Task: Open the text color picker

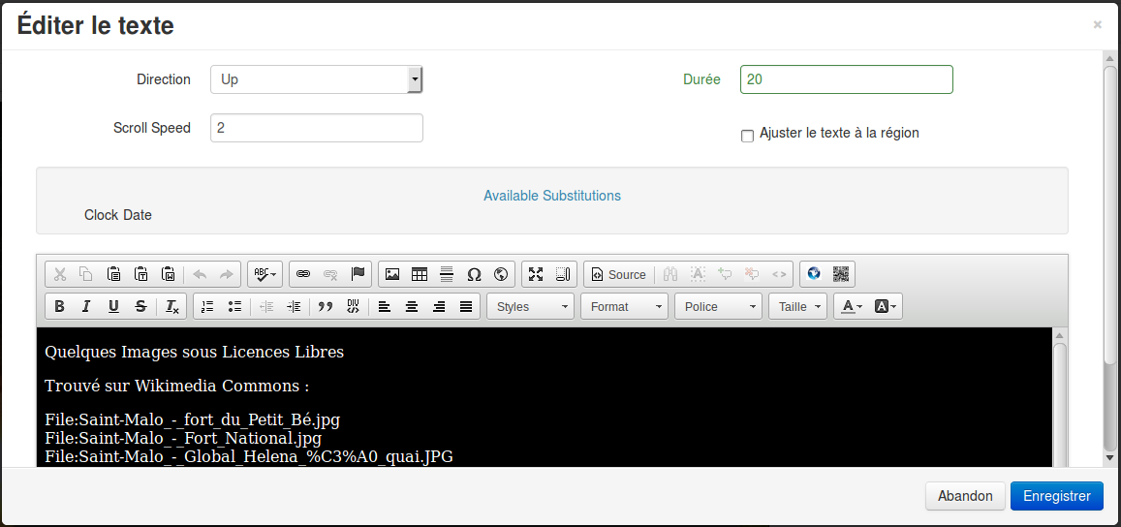Action: (851, 307)
